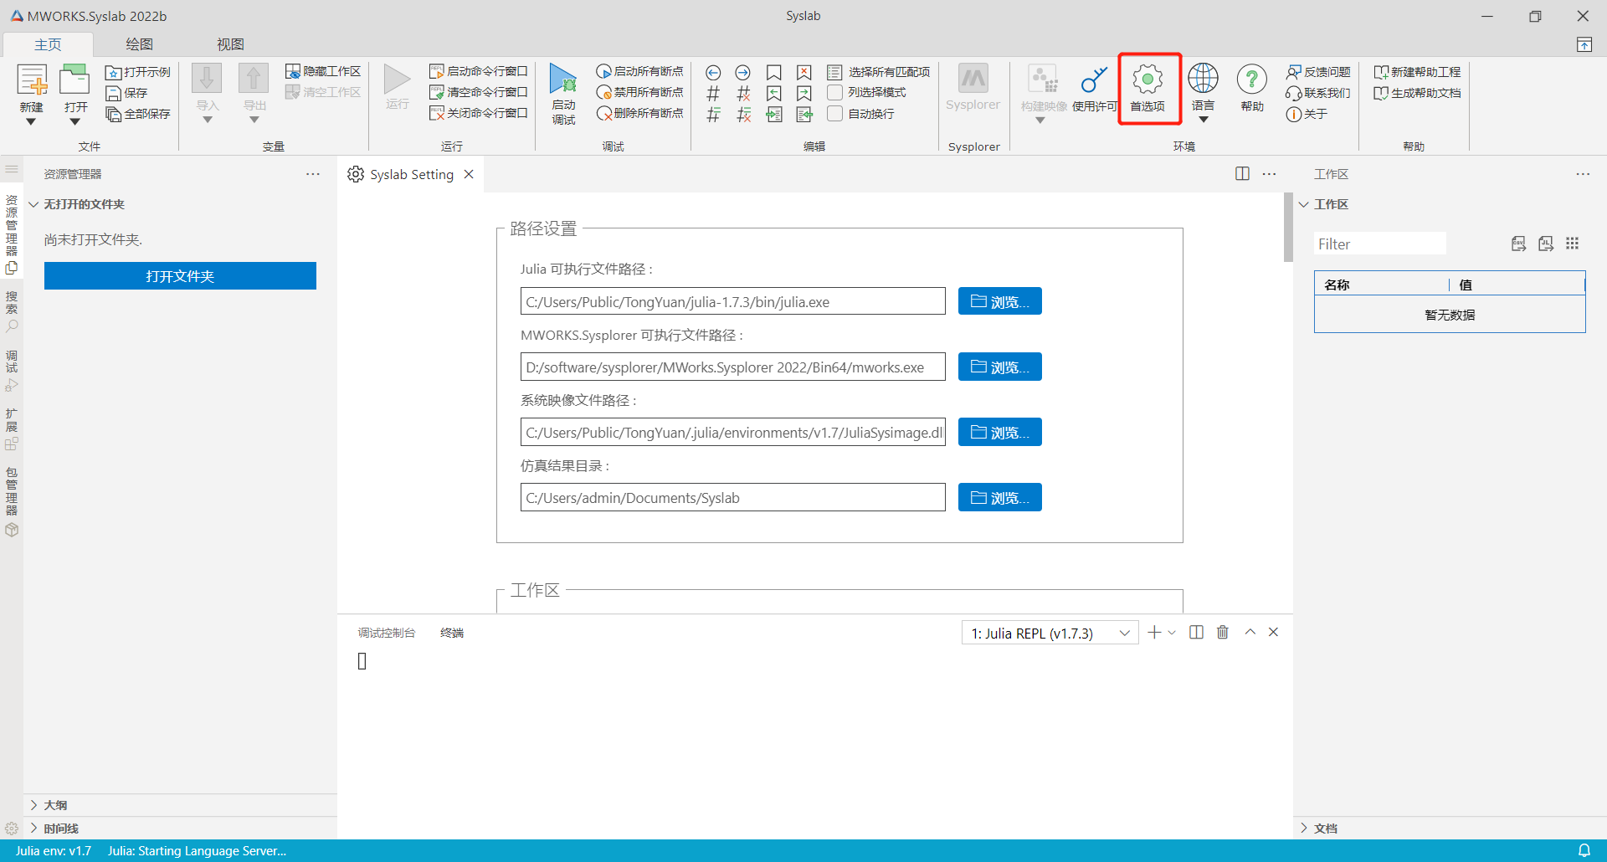Switch to the 绘图 ribbon tab
The height and width of the screenshot is (862, 1607).
pyautogui.click(x=139, y=44)
